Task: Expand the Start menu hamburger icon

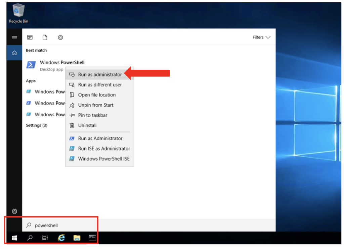Action: click(14, 37)
